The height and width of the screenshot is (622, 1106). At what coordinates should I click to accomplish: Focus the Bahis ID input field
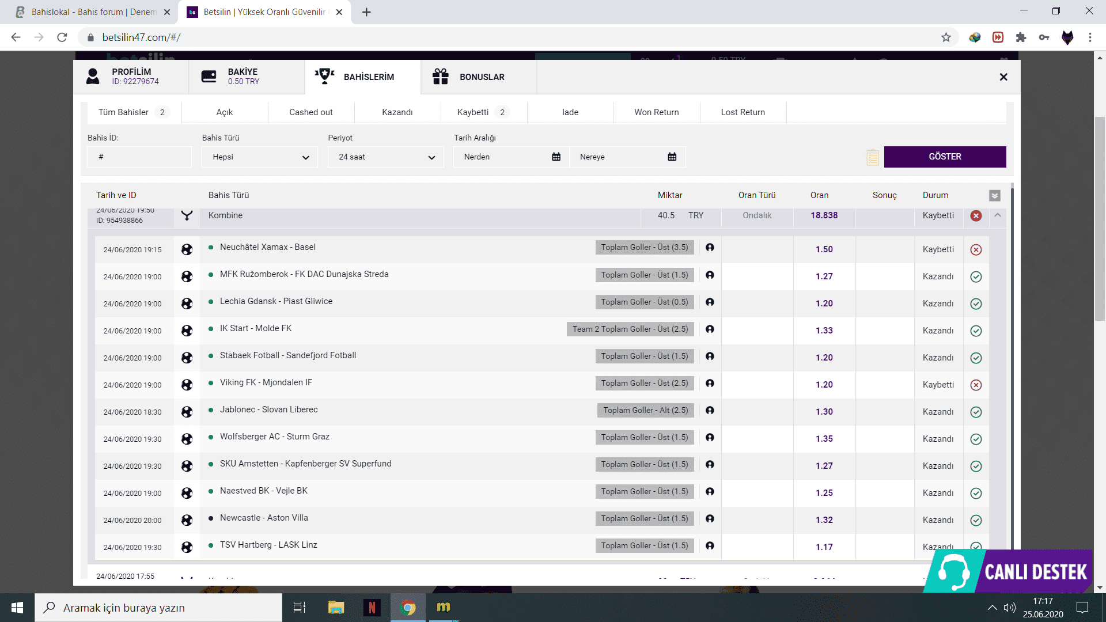tap(139, 157)
